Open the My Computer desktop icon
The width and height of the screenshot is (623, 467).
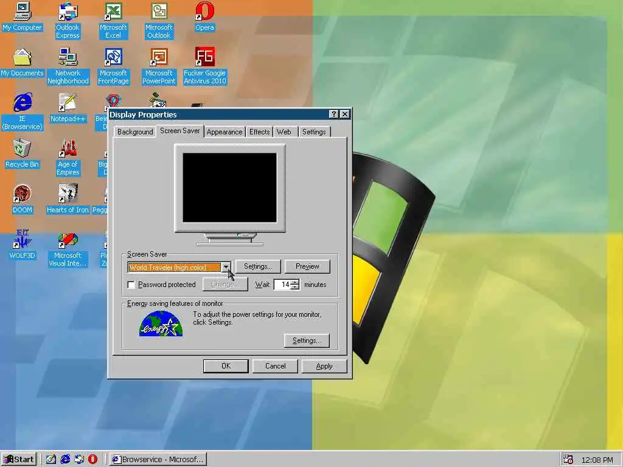click(x=22, y=16)
